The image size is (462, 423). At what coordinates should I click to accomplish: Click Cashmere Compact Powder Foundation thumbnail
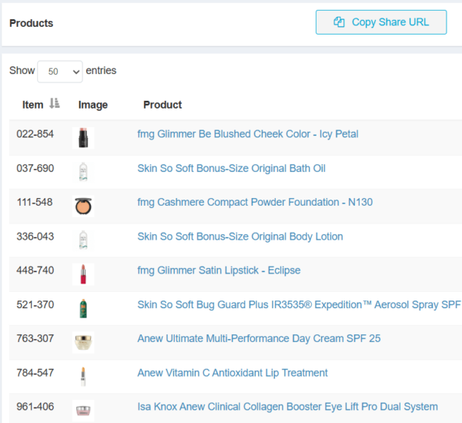pyautogui.click(x=83, y=206)
